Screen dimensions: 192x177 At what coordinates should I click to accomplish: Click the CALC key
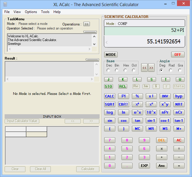[110, 96]
